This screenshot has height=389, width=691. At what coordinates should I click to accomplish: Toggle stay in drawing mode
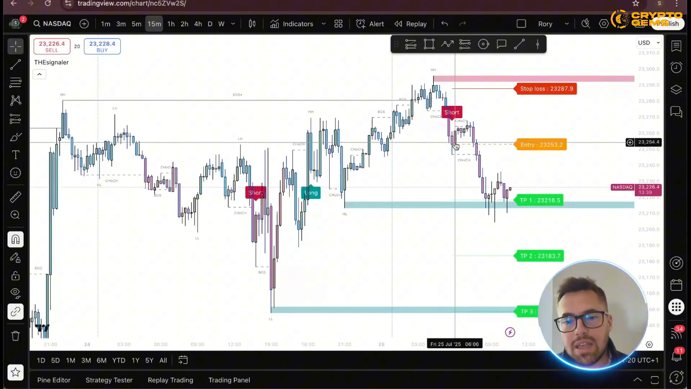click(15, 258)
